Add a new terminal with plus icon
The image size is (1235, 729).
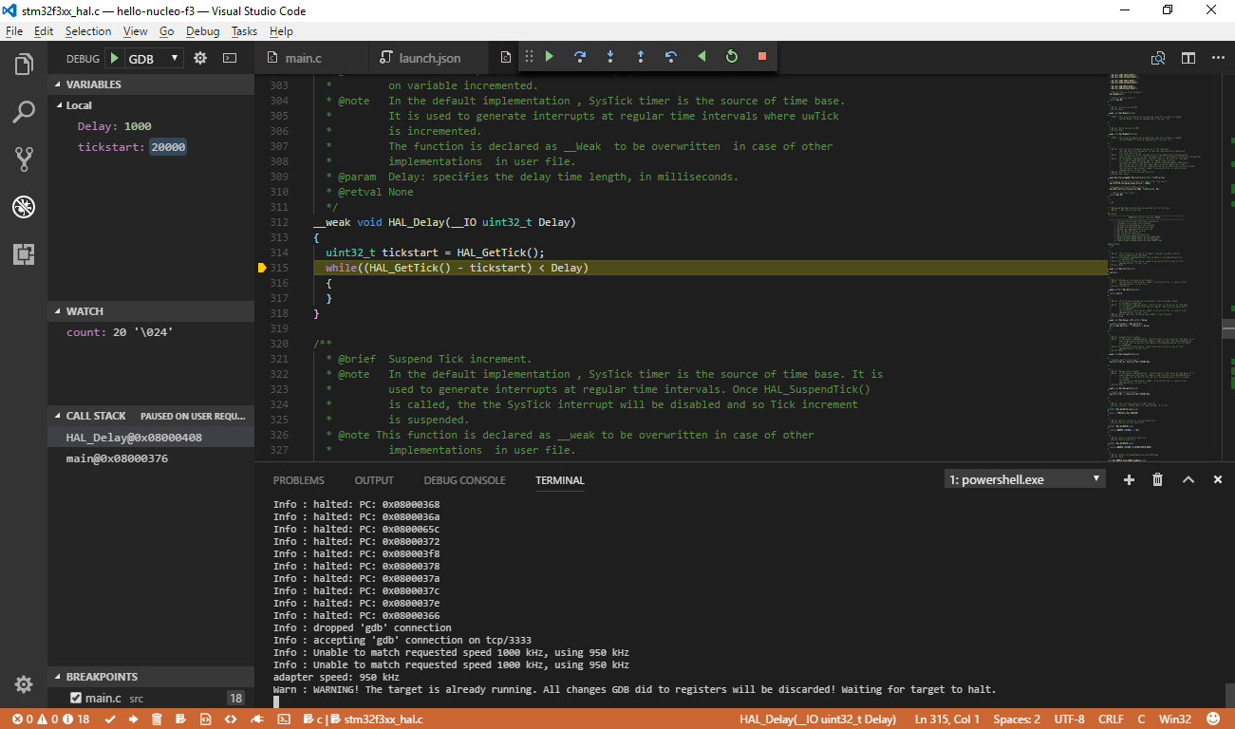pos(1130,479)
